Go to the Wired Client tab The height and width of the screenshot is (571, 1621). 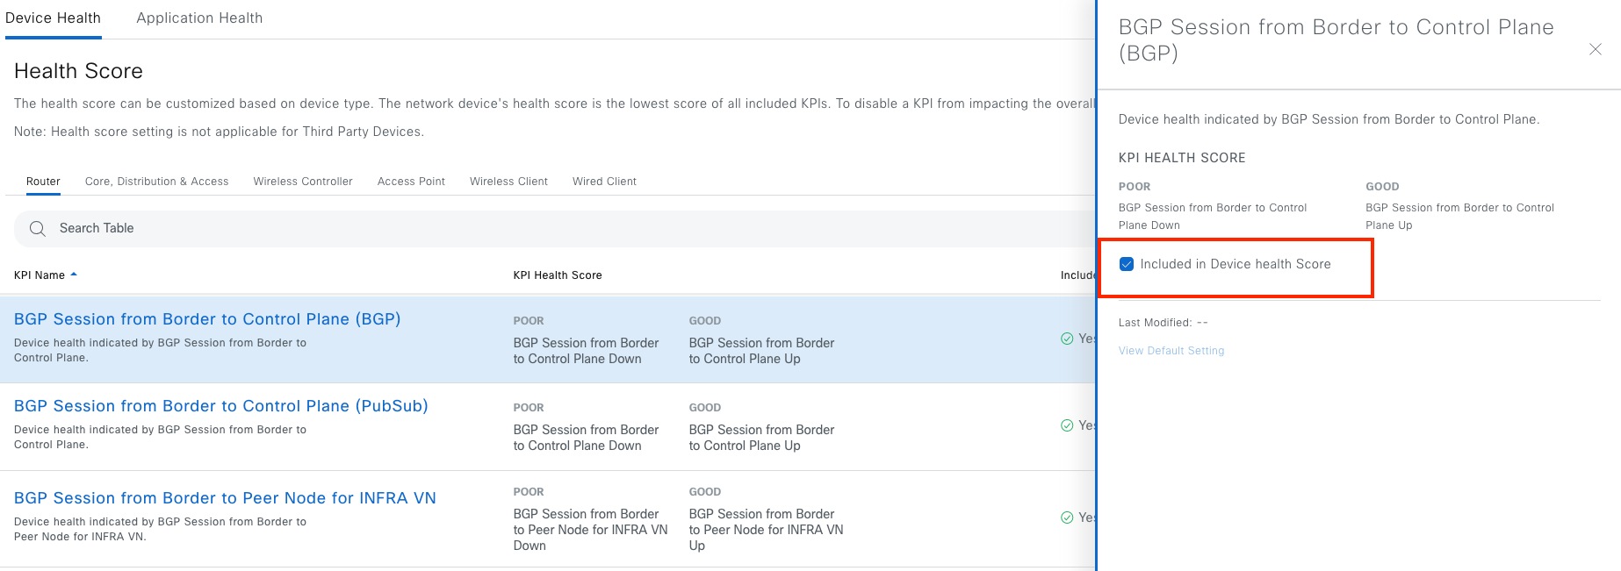[x=604, y=182]
